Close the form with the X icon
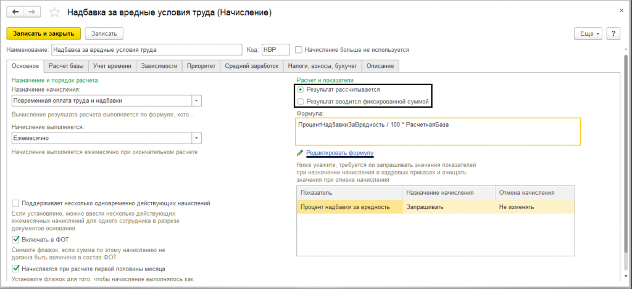The height and width of the screenshot is (289, 632). point(620,11)
